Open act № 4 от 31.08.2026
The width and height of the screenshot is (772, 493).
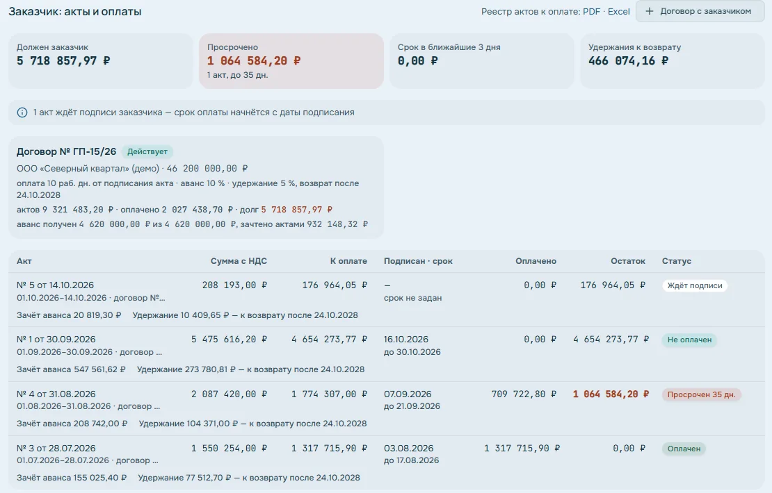coord(56,394)
